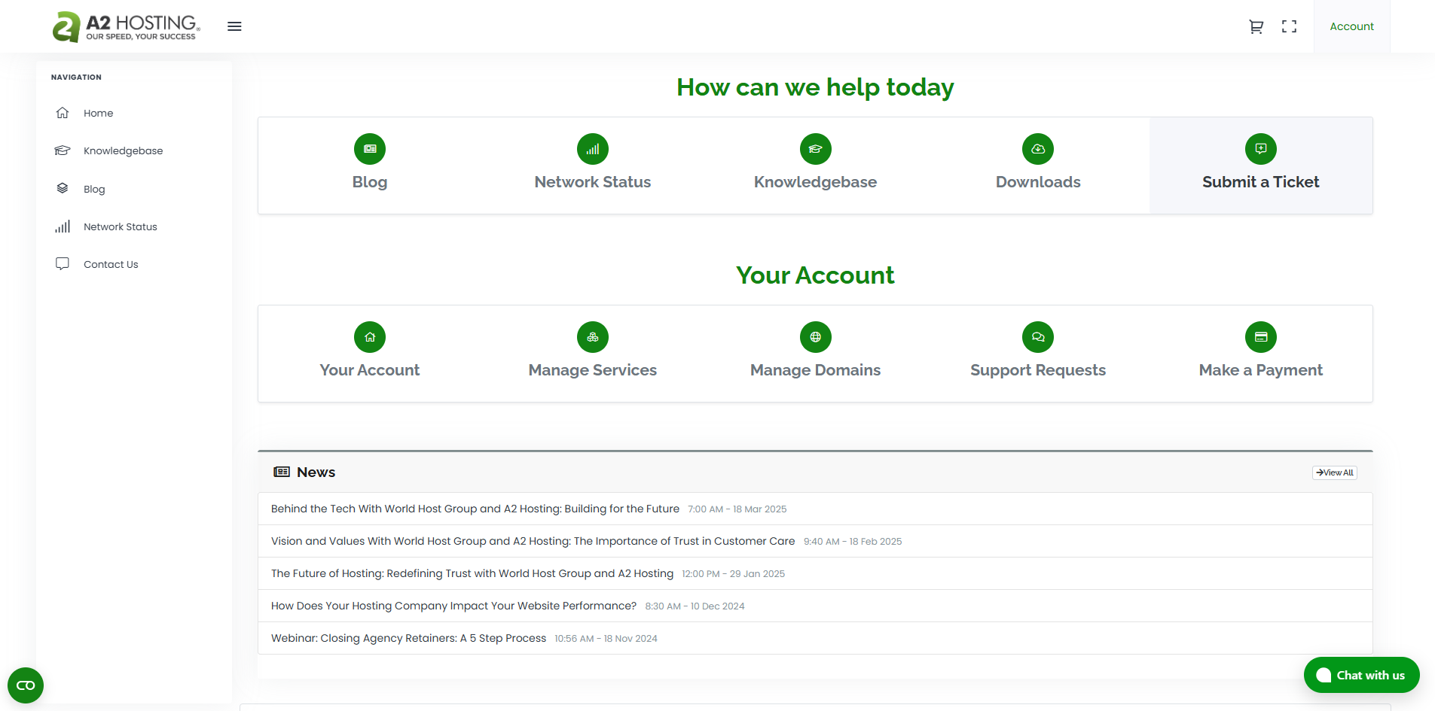Click the A2 Hosting logo

point(126,26)
